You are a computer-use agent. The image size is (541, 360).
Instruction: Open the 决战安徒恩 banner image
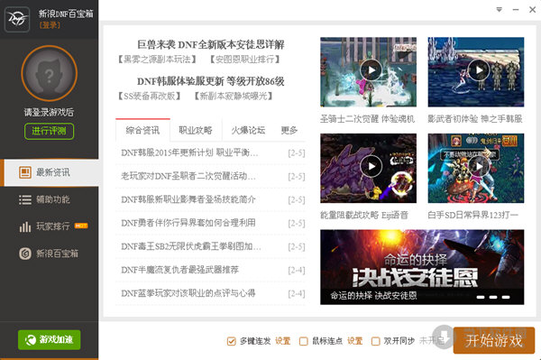422,267
